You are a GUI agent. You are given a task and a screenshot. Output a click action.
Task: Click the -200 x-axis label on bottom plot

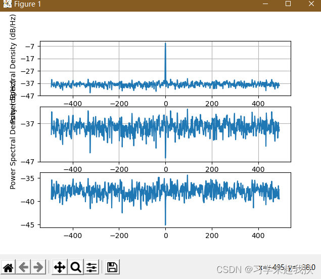pos(119,236)
